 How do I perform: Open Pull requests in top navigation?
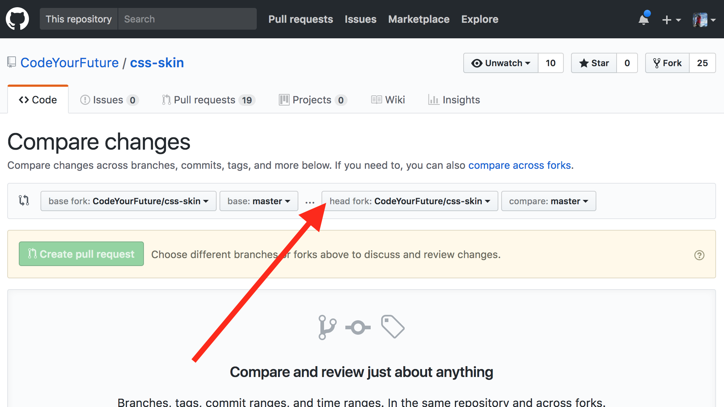(x=301, y=19)
